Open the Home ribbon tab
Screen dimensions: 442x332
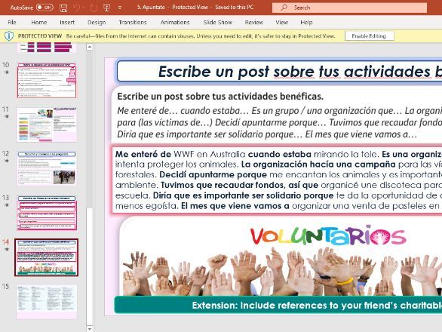pos(39,23)
